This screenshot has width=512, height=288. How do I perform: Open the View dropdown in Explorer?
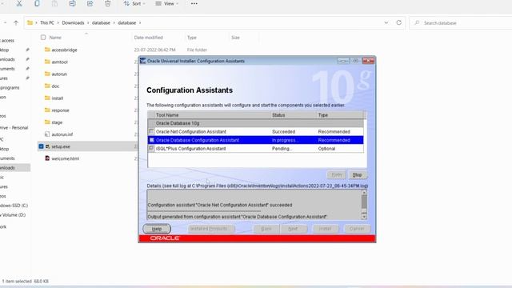(167, 3)
